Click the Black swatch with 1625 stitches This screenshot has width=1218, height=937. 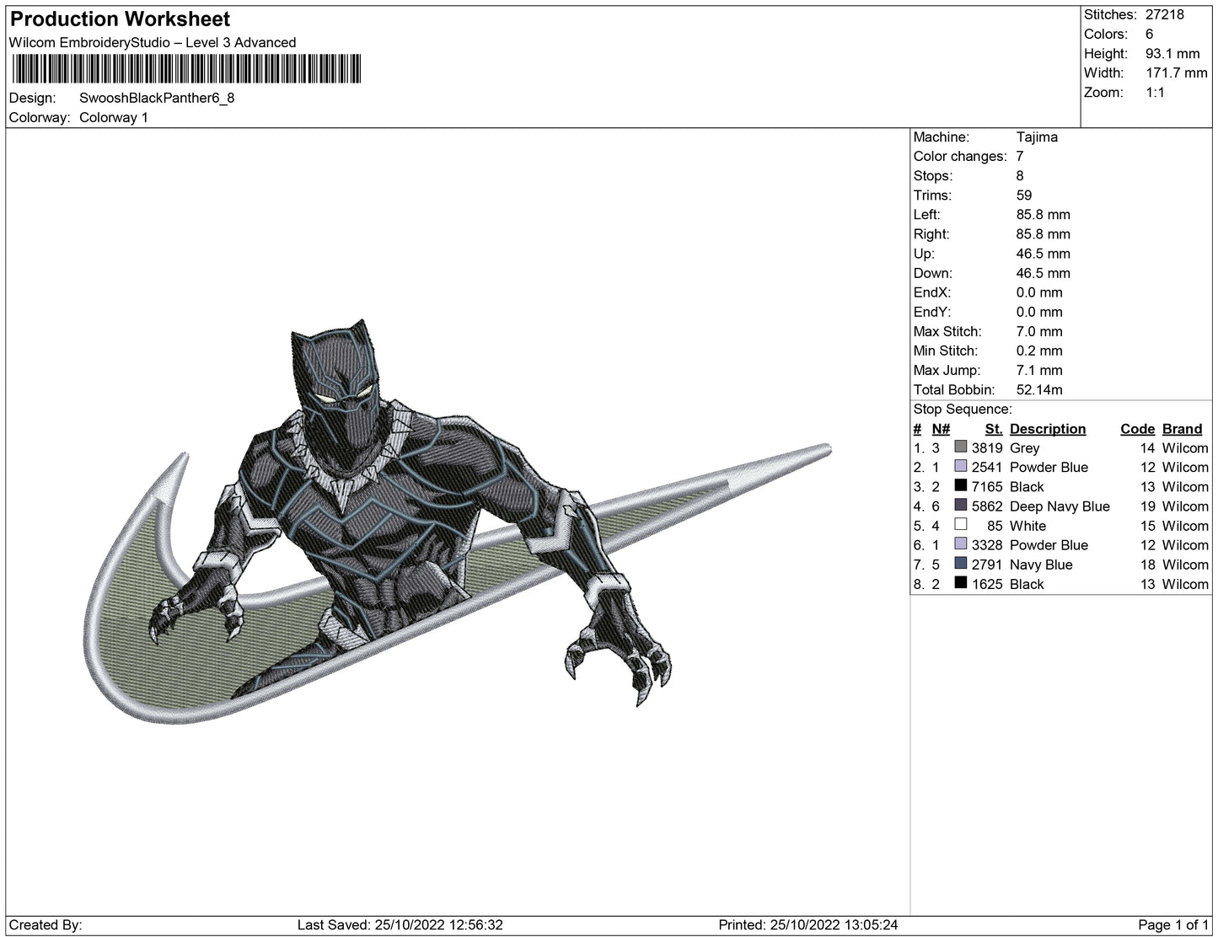[961, 583]
